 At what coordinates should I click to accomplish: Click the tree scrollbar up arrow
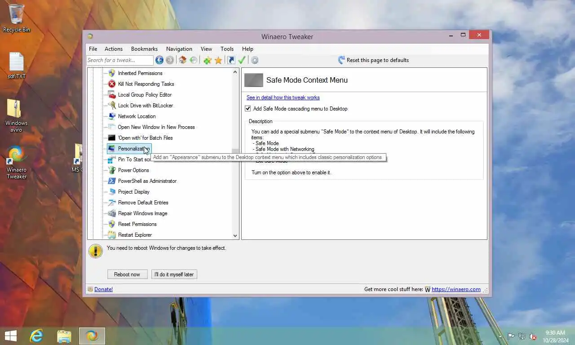[235, 72]
